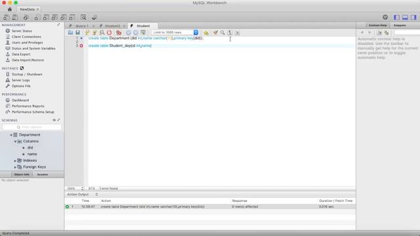Open script file in the editor toolbar

pyautogui.click(x=70, y=33)
